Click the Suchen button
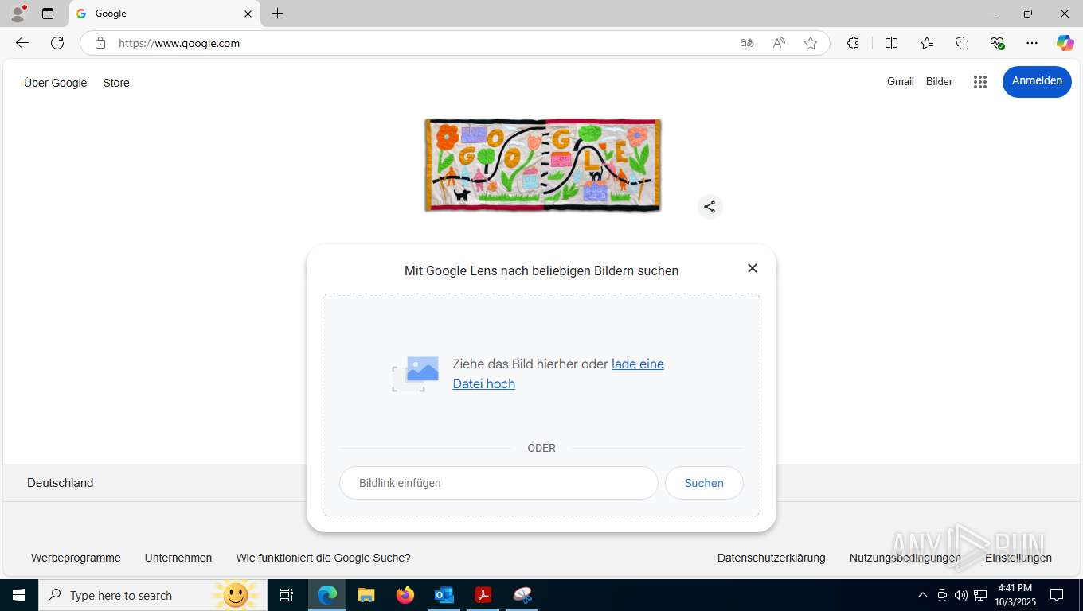1083x611 pixels. pos(704,483)
